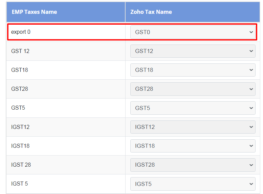Click the Zoho Tax Name column header
The height and width of the screenshot is (194, 263).
(x=151, y=12)
